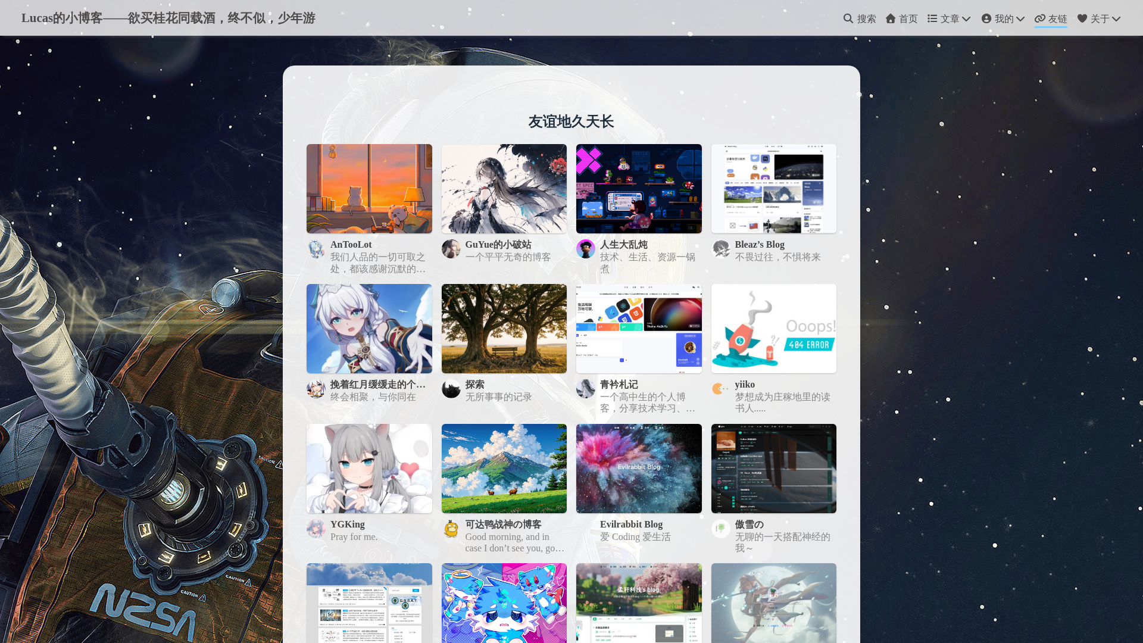Open the YGKing cat-girl thumbnail

coord(369,469)
